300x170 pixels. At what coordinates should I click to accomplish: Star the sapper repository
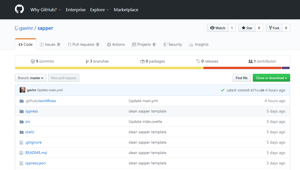point(247,28)
